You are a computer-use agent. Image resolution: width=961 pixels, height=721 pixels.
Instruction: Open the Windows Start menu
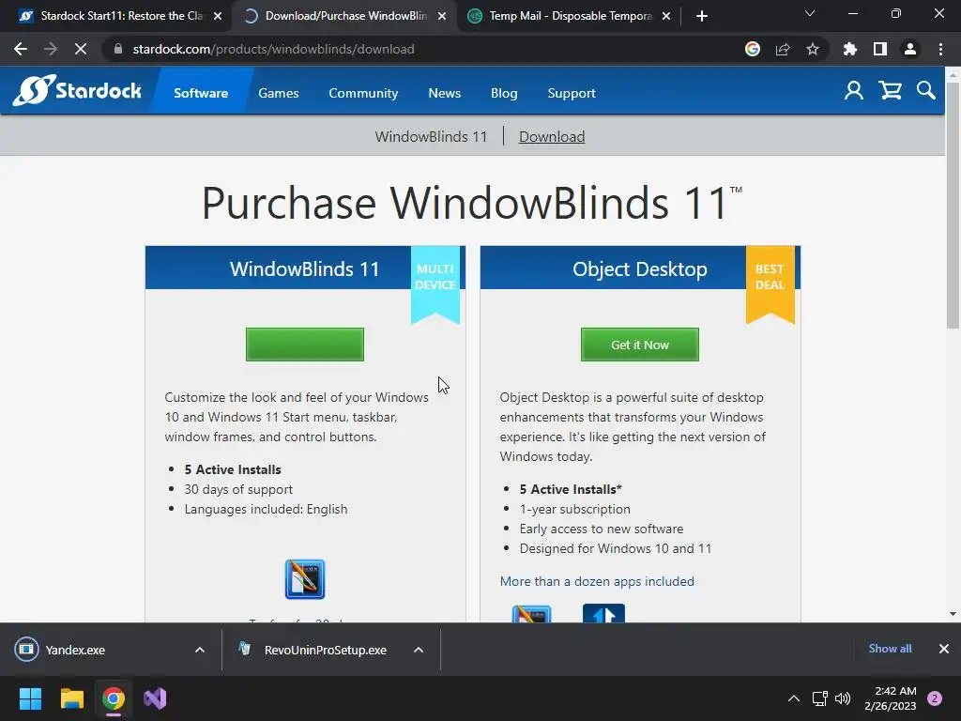click(x=30, y=698)
